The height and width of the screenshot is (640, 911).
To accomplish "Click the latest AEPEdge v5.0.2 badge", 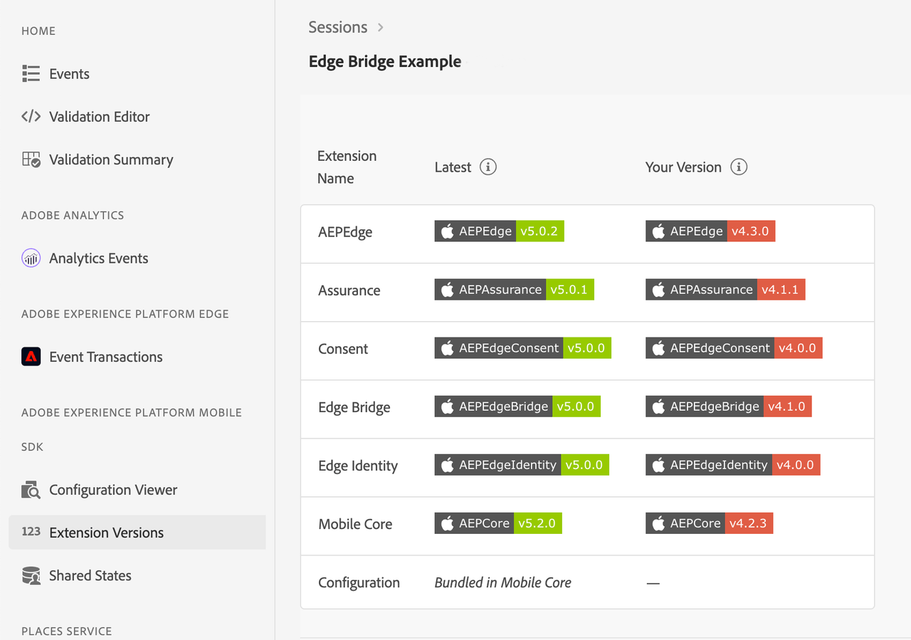I will coord(499,231).
